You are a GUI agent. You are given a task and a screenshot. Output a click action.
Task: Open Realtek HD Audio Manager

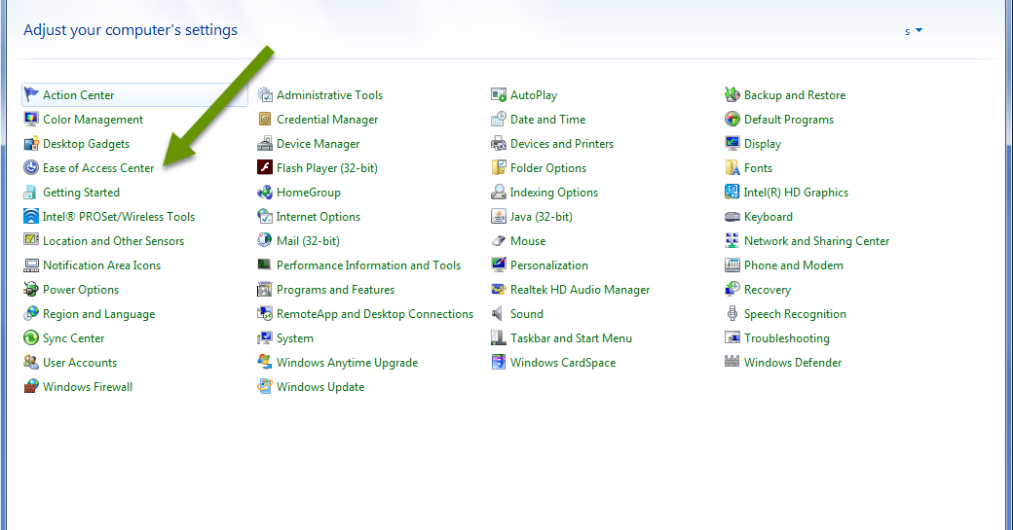coord(581,290)
